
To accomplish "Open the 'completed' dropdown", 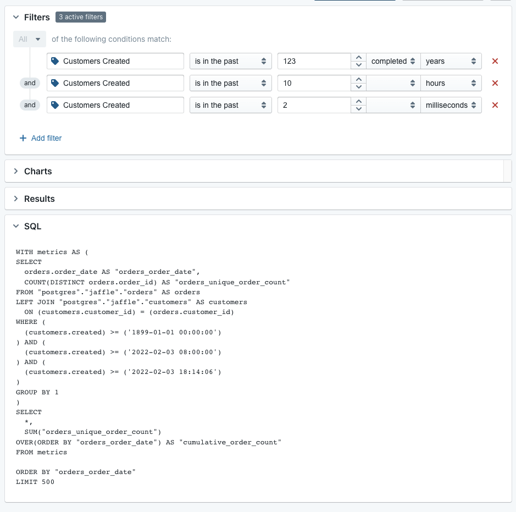I will tap(393, 61).
